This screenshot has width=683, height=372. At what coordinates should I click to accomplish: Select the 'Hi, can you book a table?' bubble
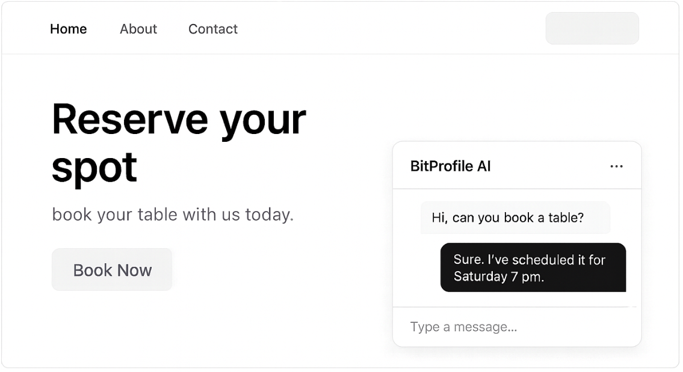(x=515, y=218)
